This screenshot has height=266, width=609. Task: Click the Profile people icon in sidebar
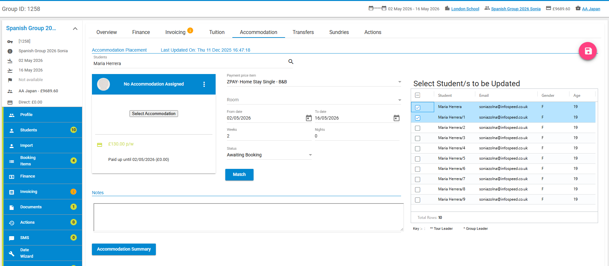click(12, 115)
